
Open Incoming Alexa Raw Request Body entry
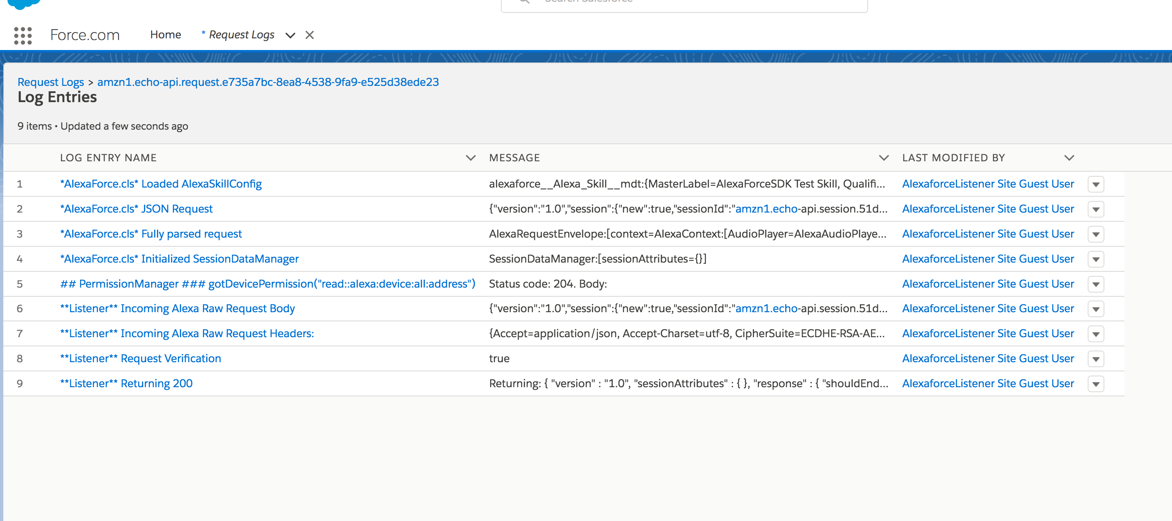[x=177, y=308]
